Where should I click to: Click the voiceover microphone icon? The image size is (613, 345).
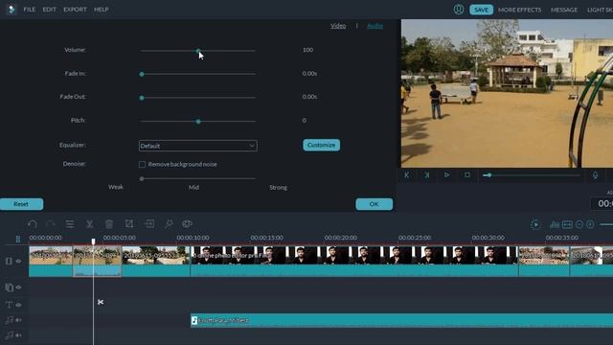pos(595,175)
